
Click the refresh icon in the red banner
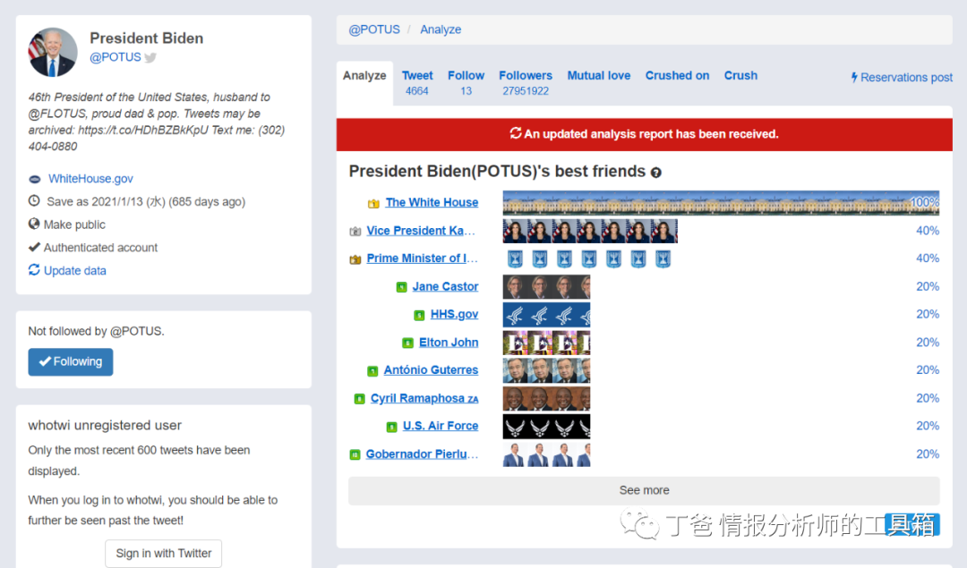tap(516, 133)
